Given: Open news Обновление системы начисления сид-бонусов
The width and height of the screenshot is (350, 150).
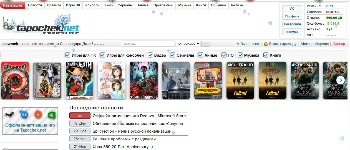Looking at the screenshot, I should [x=138, y=123].
